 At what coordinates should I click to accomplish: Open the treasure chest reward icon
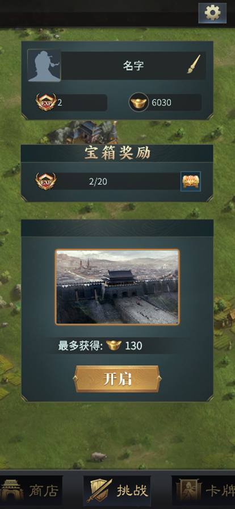click(x=191, y=181)
